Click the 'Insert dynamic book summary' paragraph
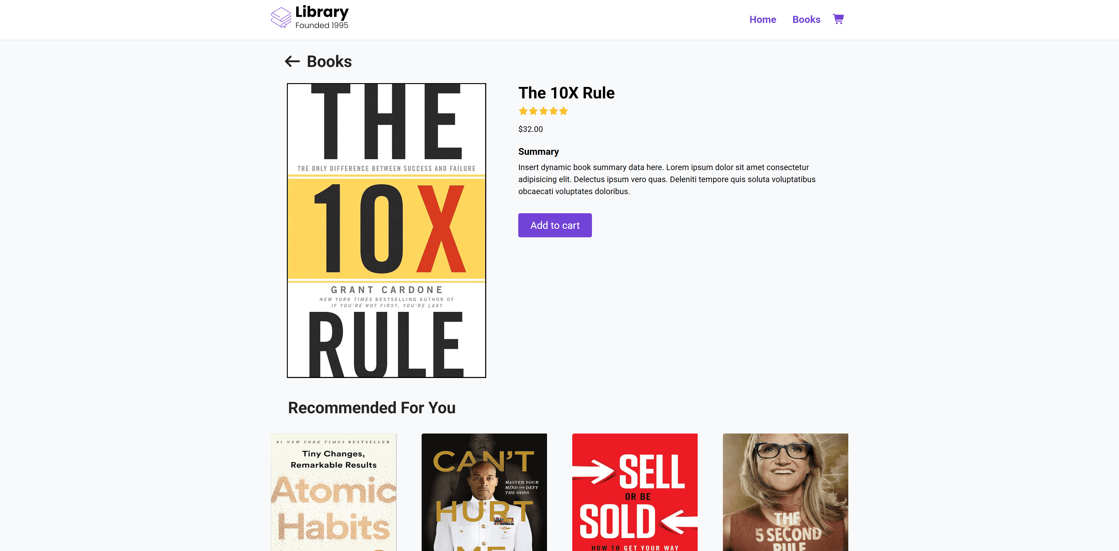This screenshot has height=551, width=1119. click(x=667, y=179)
